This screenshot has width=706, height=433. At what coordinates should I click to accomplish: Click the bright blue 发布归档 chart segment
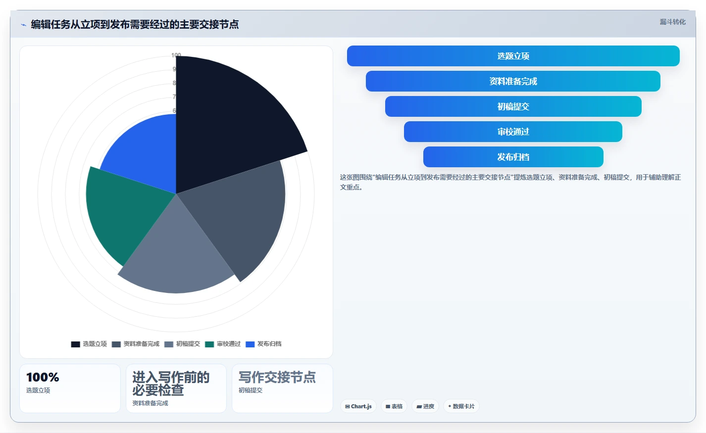(x=146, y=153)
